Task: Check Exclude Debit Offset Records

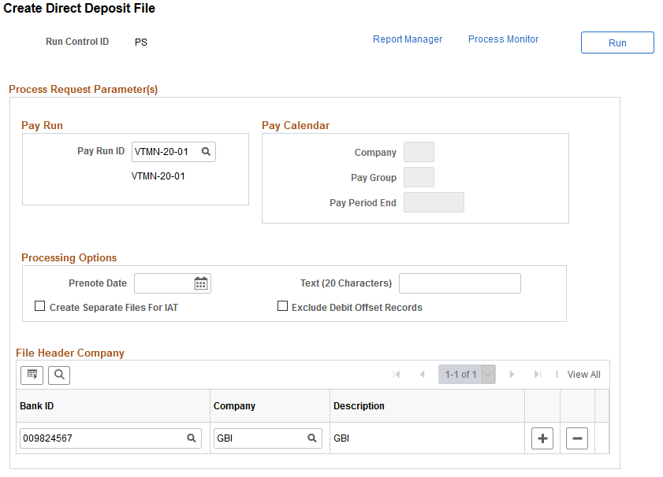Action: click(x=282, y=306)
